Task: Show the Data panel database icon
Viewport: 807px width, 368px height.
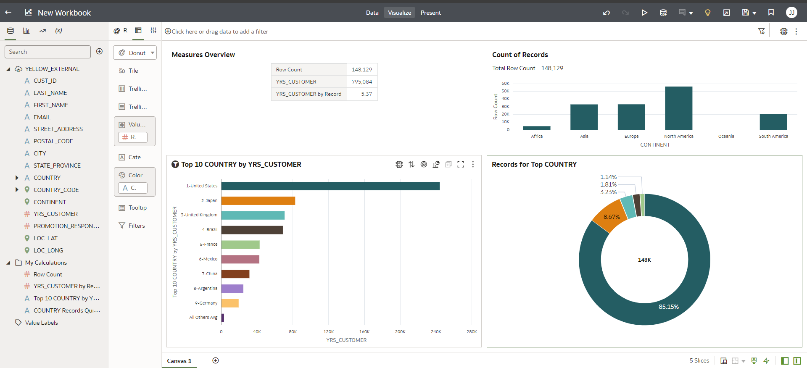Action: pyautogui.click(x=11, y=31)
